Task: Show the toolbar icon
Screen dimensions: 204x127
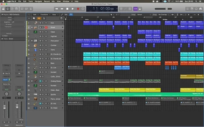Action: point(16,9)
